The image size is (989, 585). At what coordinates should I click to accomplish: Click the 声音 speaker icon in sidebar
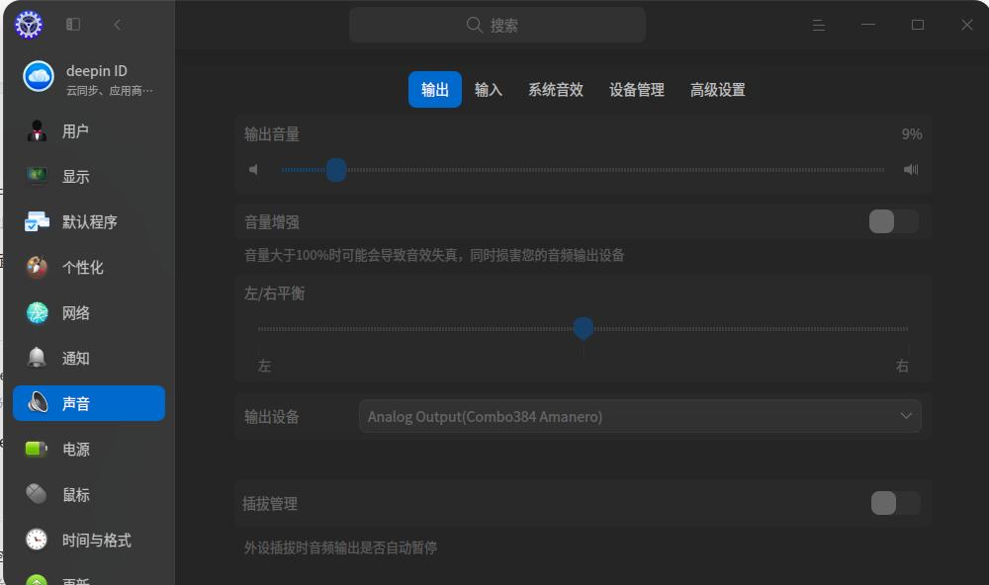[38, 402]
